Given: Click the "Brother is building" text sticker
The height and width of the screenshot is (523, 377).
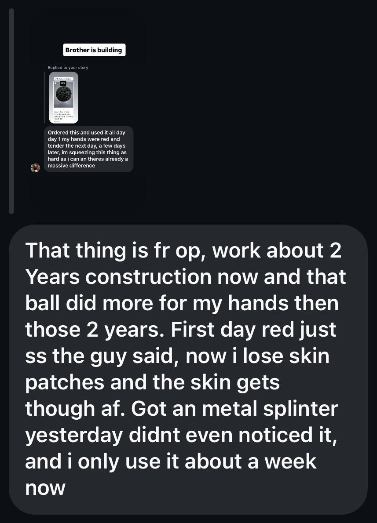Looking at the screenshot, I should click(93, 50).
